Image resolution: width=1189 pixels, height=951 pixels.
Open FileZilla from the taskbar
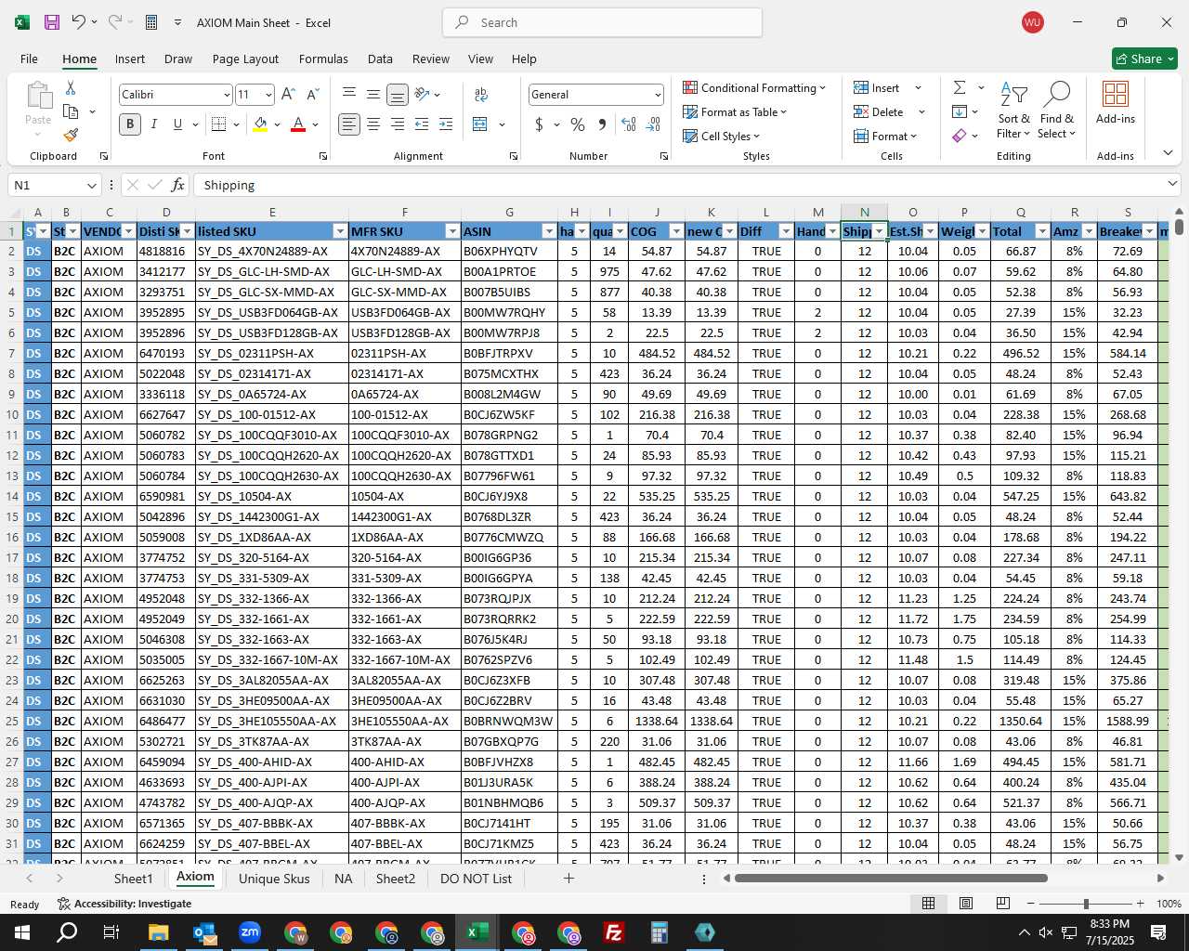pyautogui.click(x=614, y=932)
